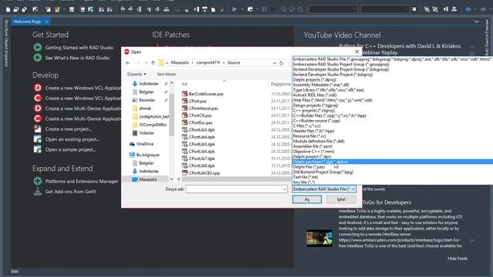Click the navigation pane scroll-down arrow

[172, 179]
